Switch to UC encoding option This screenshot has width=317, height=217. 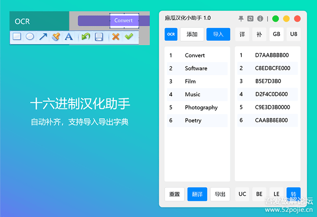[242, 194]
